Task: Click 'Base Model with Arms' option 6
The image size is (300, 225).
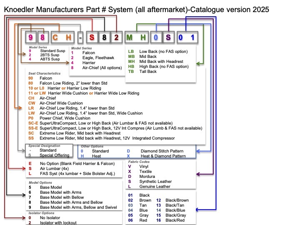Action: [55, 192]
